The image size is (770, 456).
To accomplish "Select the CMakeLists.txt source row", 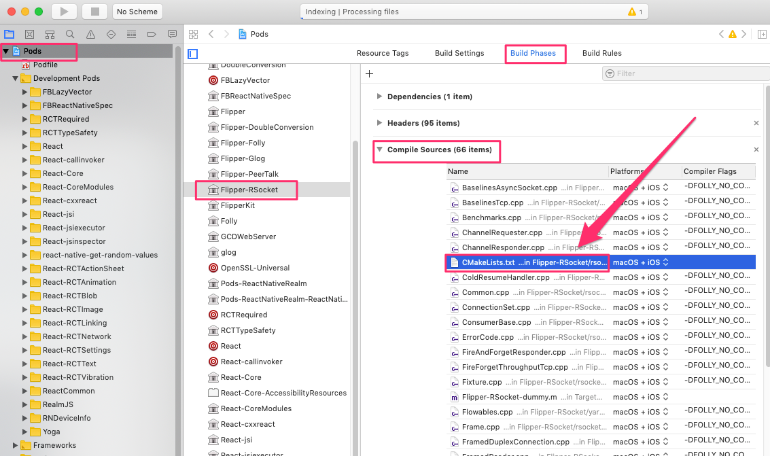I will pyautogui.click(x=601, y=262).
